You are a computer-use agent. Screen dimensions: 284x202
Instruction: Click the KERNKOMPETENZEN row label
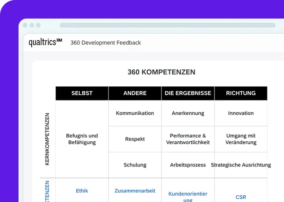click(47, 139)
